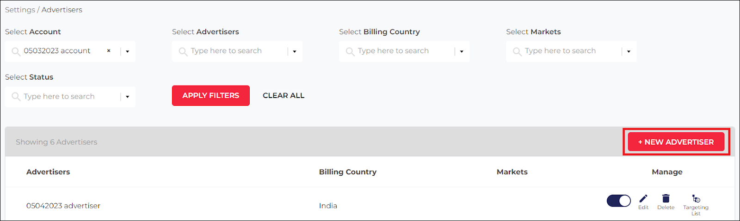740x221 pixels.
Task: Click the Apply Filters button
Action: 211,96
